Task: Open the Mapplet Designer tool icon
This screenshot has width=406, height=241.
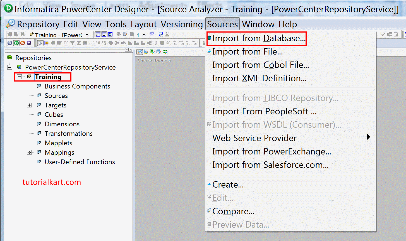Action: pyautogui.click(x=158, y=52)
